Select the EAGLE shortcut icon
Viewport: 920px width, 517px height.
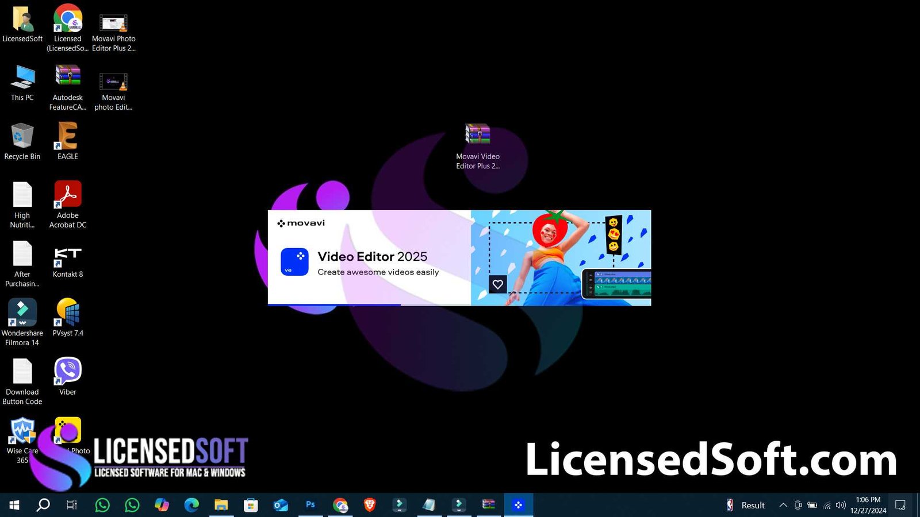tap(68, 141)
